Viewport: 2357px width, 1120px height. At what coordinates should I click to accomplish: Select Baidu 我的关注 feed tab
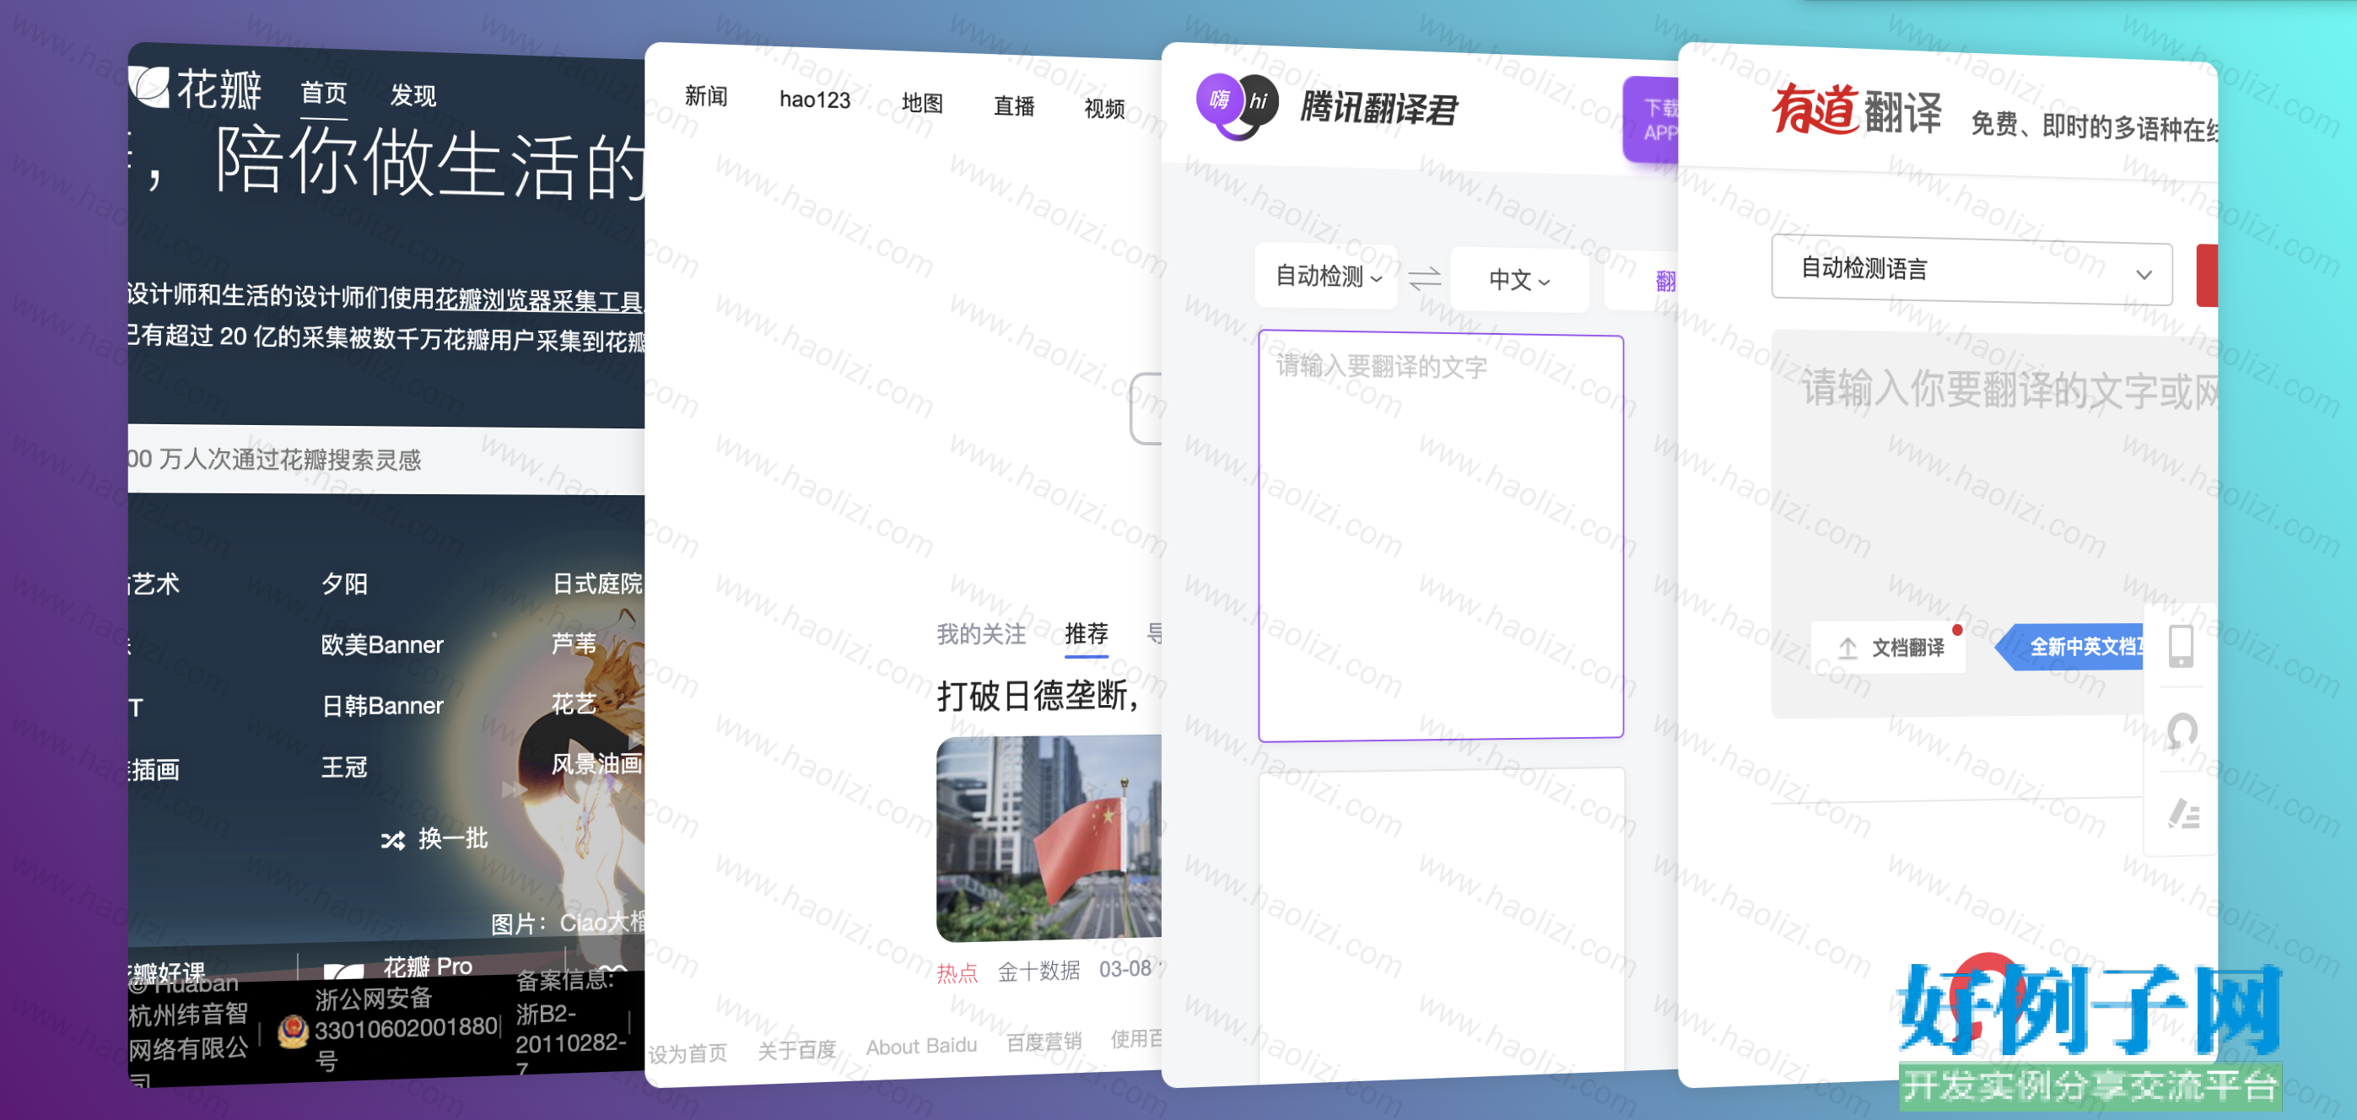(x=980, y=633)
